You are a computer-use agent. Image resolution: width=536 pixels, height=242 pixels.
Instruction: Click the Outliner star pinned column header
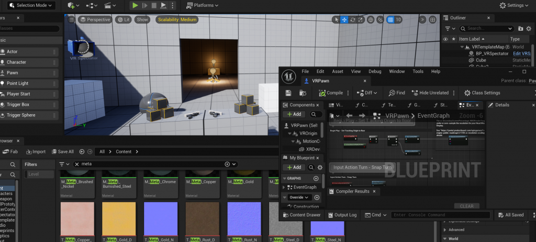(454, 39)
